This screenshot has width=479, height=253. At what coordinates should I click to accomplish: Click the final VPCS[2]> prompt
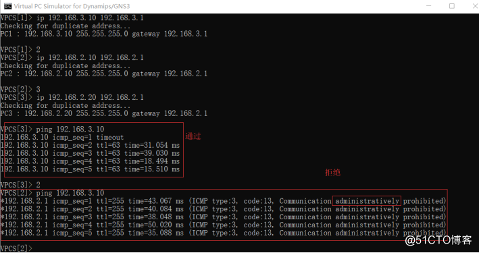(16, 249)
